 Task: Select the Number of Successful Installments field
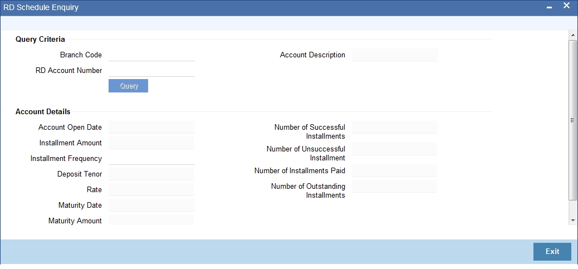point(394,127)
